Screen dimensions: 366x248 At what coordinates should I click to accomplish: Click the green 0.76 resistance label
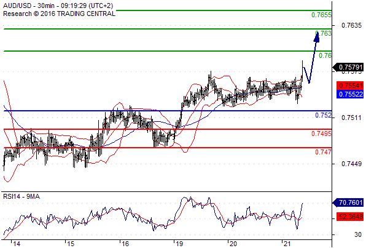pyautogui.click(x=325, y=55)
